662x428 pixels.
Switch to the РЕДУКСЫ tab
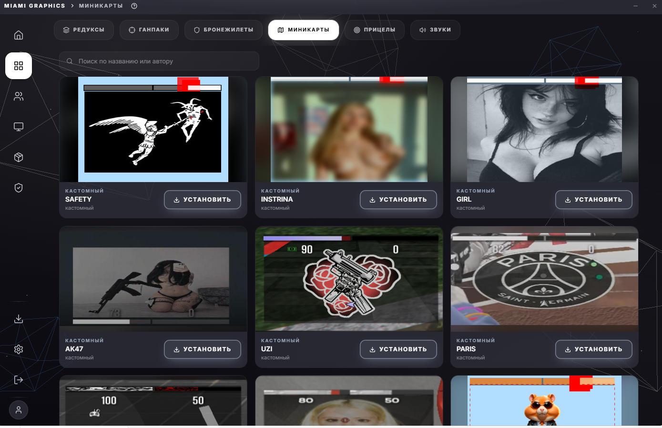click(84, 30)
